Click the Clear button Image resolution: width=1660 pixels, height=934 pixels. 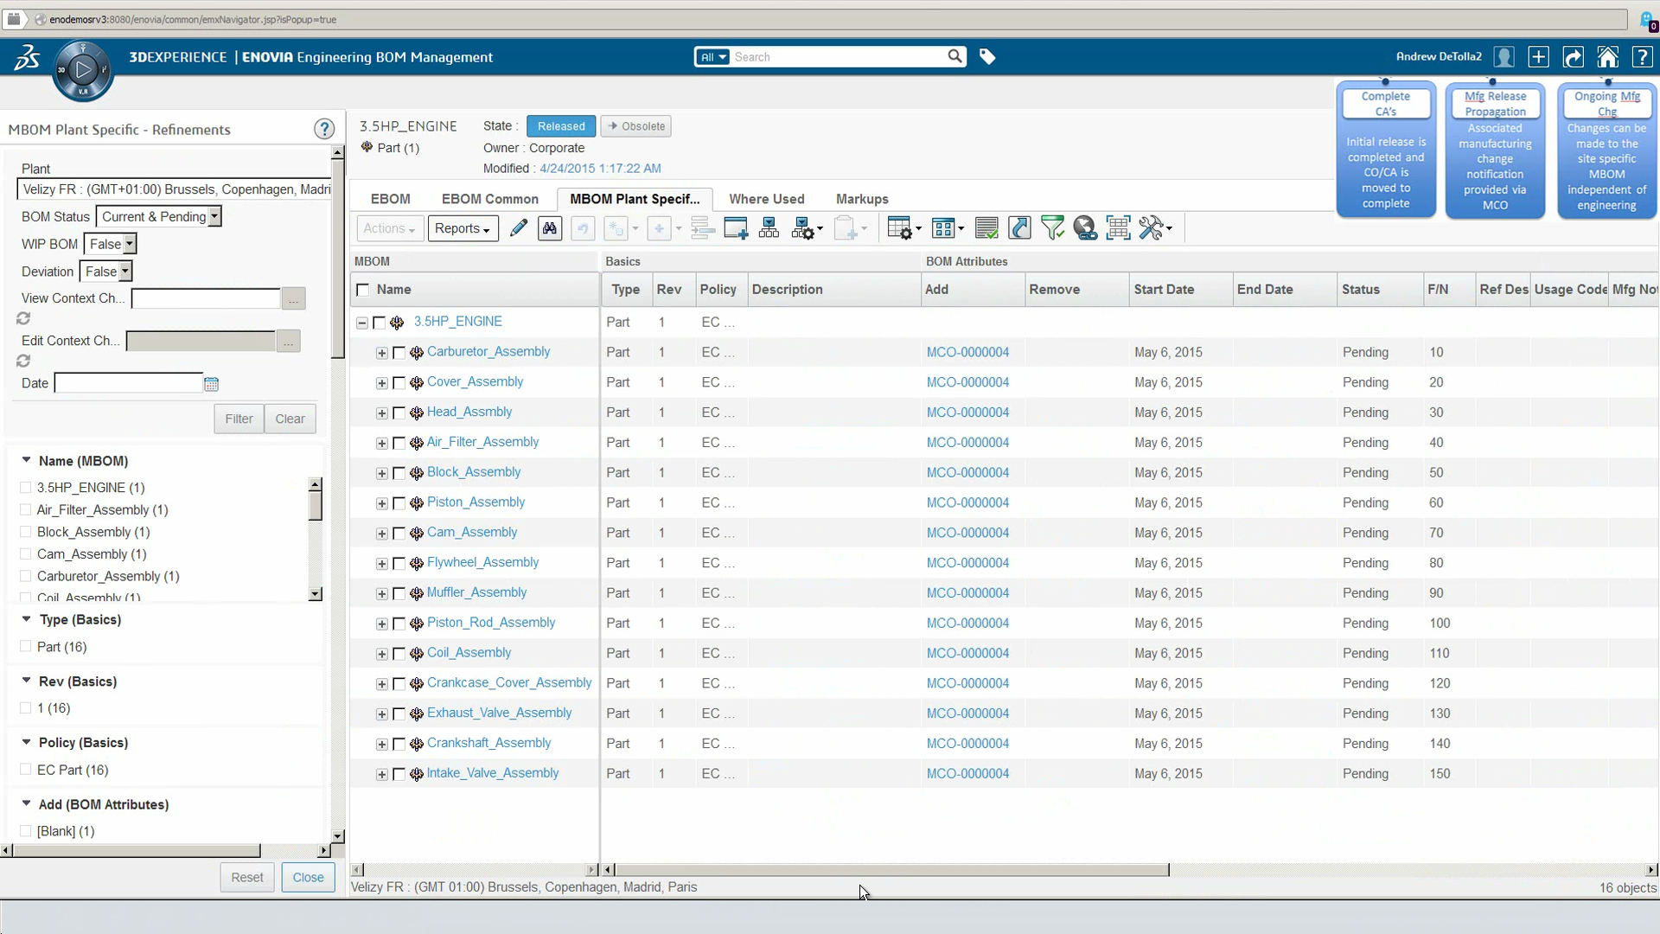click(x=290, y=419)
